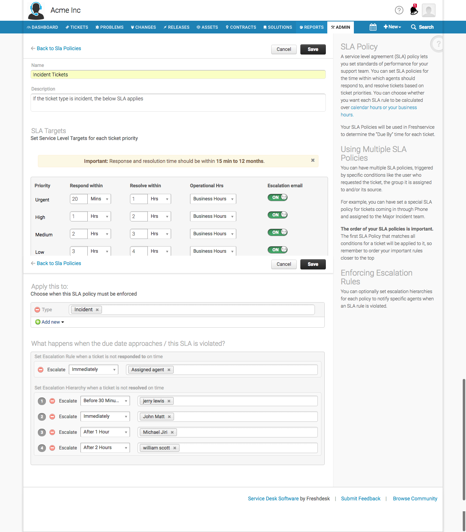Viewport: 466px width, 532px height.
Task: Remove the jerry lewis tag with the x
Action: [x=169, y=401]
